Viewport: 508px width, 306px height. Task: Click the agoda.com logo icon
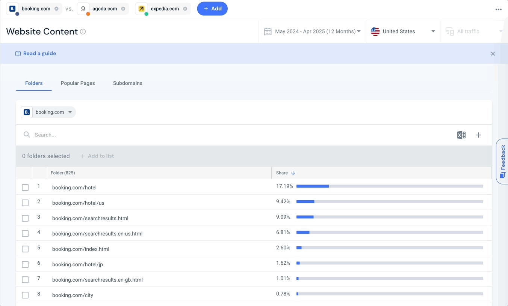(x=83, y=8)
